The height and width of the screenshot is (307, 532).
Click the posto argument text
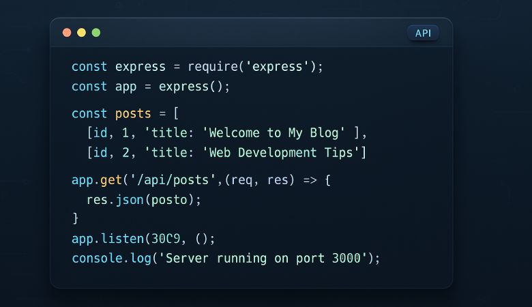[x=169, y=200]
